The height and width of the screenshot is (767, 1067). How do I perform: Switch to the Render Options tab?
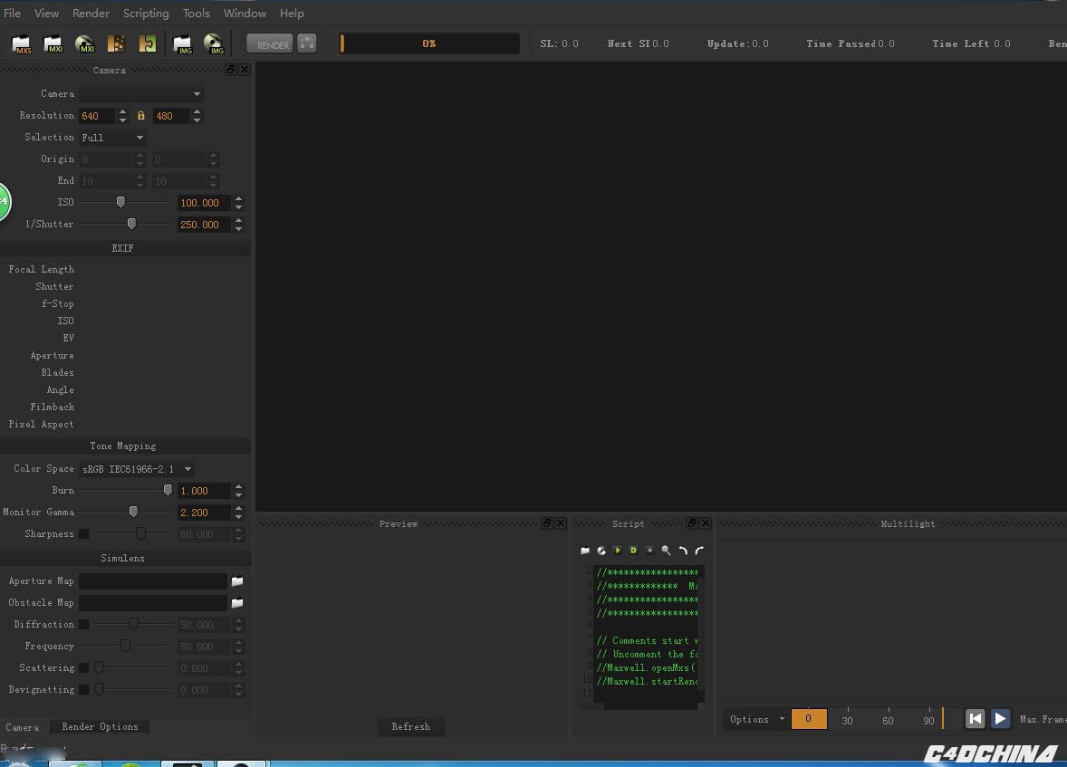pos(100,727)
